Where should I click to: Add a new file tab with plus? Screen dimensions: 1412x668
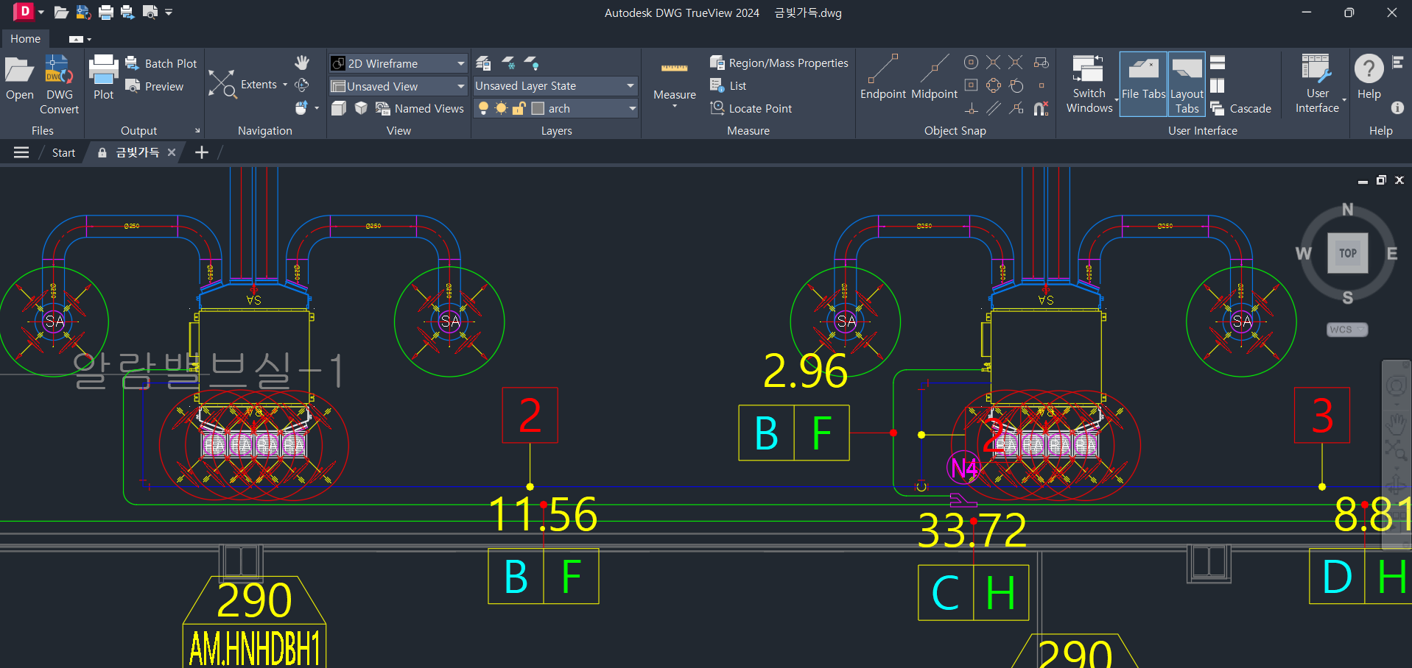[201, 152]
